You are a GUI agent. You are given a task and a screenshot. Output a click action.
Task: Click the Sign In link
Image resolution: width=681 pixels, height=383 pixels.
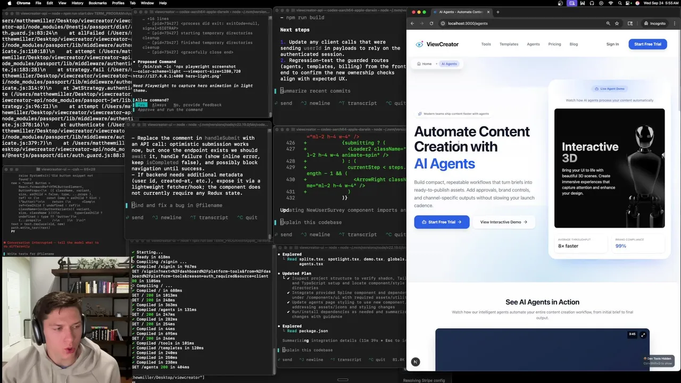pyautogui.click(x=612, y=44)
